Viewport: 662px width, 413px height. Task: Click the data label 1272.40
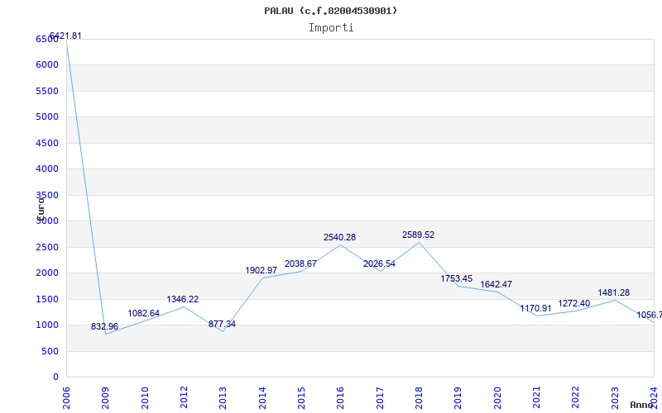pos(574,303)
